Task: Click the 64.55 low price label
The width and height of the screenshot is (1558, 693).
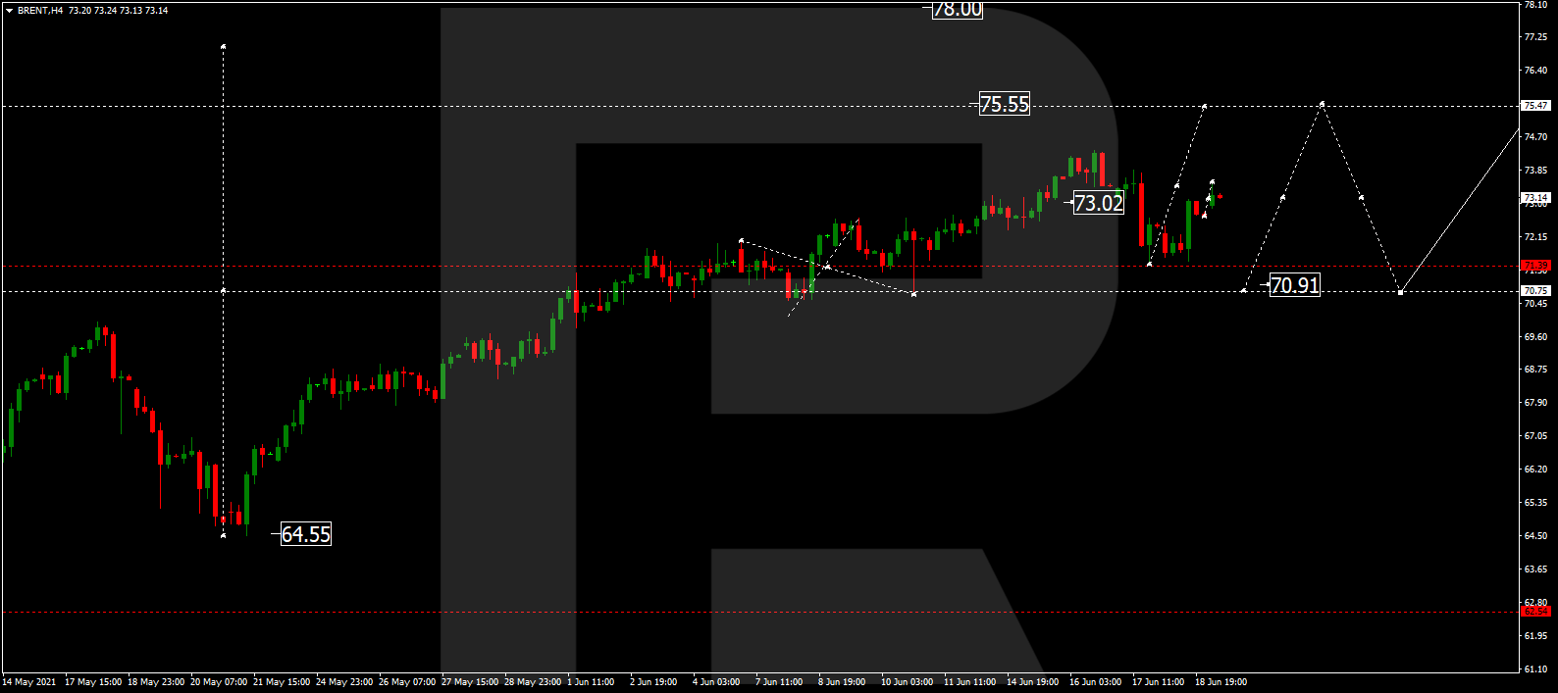Action: (306, 534)
